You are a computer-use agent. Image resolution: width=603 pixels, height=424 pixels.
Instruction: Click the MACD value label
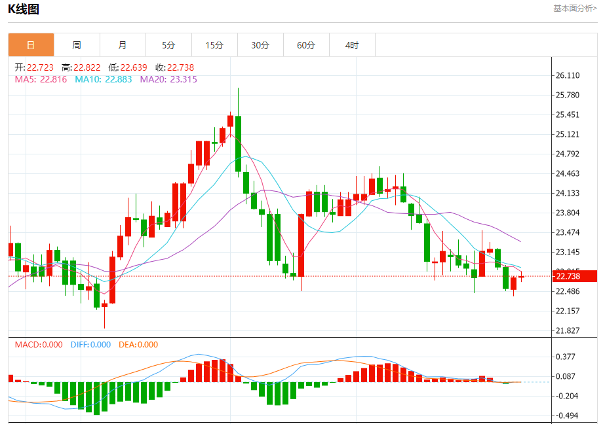pos(39,344)
